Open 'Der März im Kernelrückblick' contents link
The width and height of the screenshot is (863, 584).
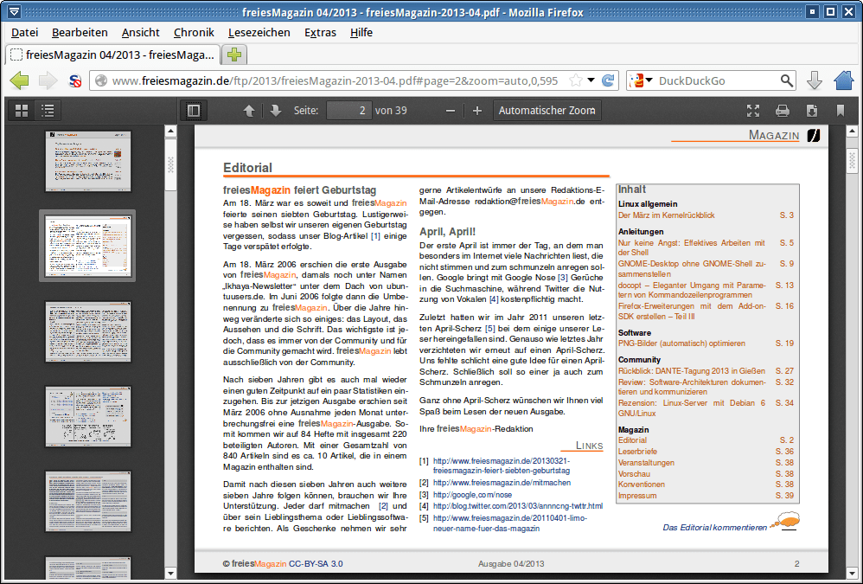666,215
